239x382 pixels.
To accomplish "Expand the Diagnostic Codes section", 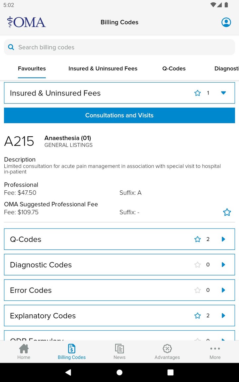I will (x=223, y=265).
